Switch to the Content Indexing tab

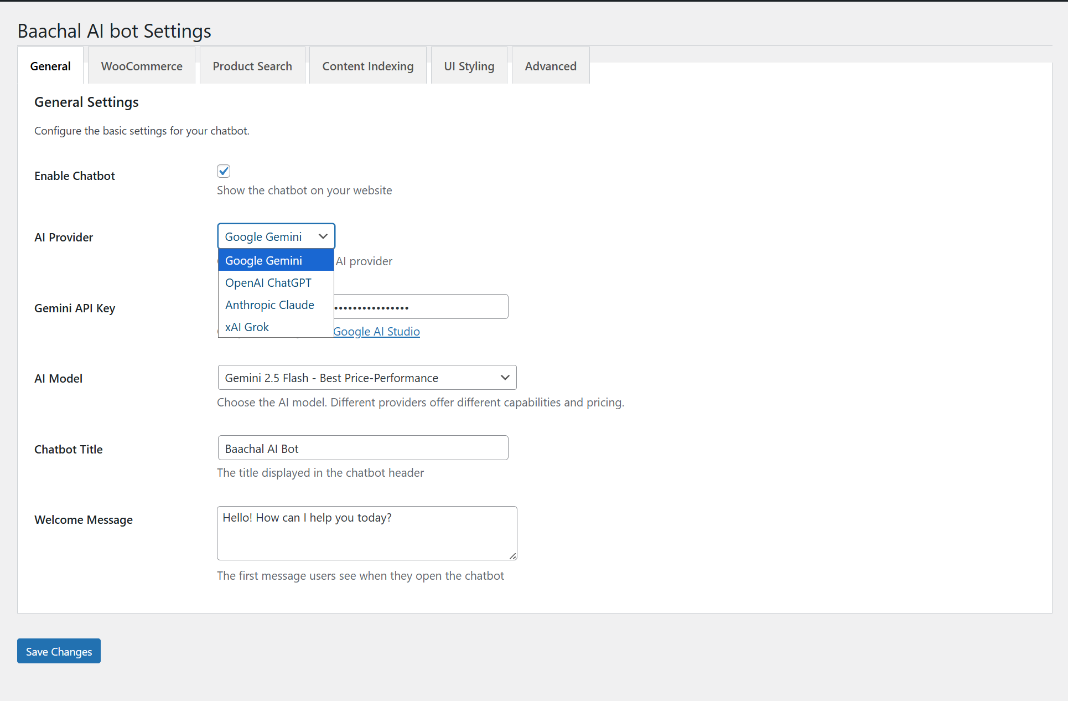[367, 65]
